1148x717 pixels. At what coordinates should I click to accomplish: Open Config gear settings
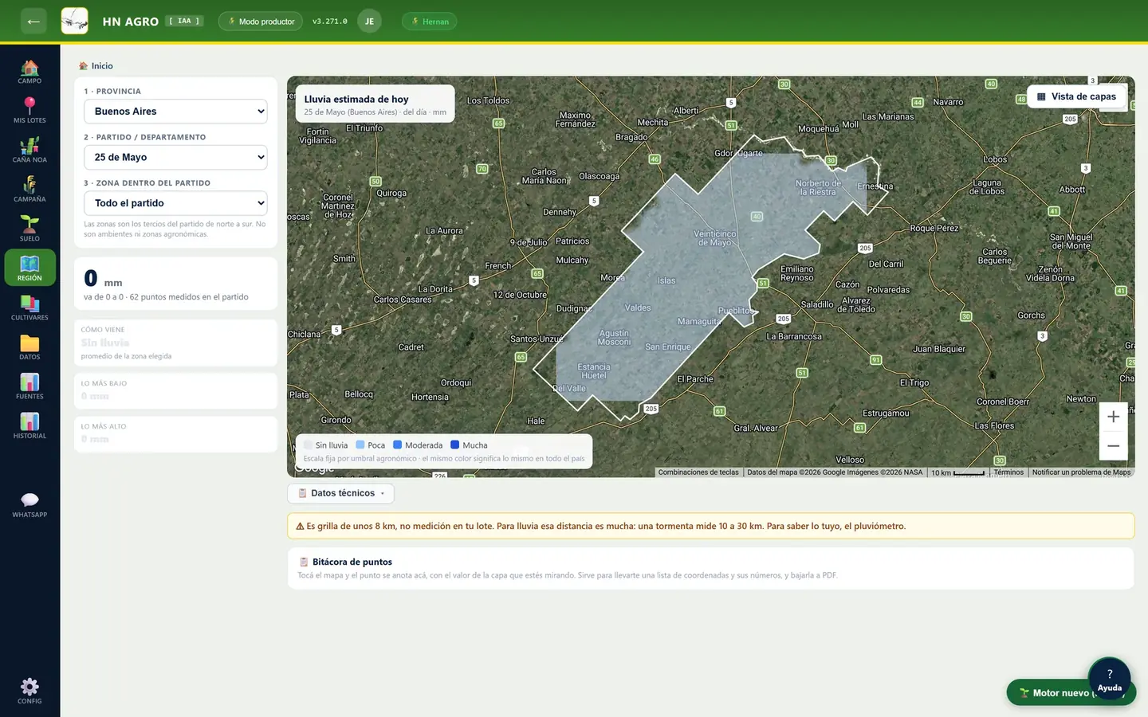[29, 691]
